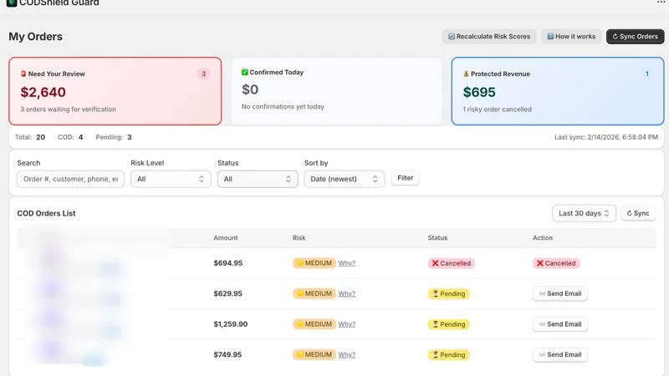Click the CODShield Guard app logo icon
Viewport: 669px width, 376px height.
click(x=12, y=3)
